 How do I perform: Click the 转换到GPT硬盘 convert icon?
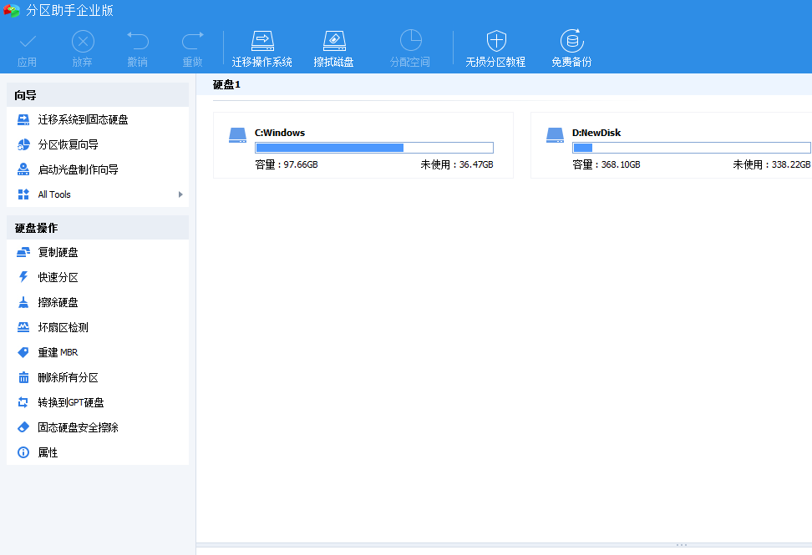tap(23, 402)
